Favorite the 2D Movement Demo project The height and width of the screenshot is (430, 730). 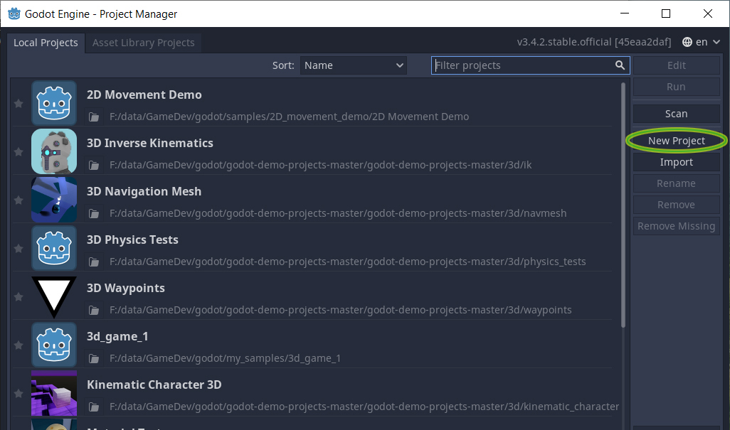18,103
